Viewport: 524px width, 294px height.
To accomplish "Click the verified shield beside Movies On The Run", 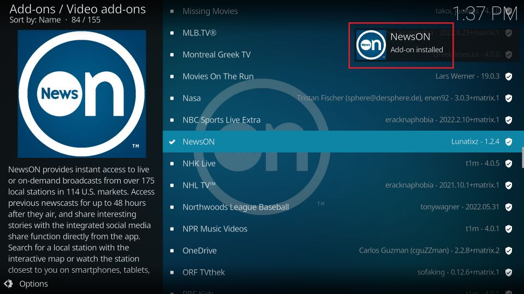I will pos(508,76).
